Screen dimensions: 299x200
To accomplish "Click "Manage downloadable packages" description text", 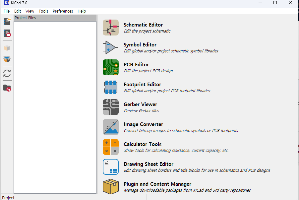I will [187, 190].
